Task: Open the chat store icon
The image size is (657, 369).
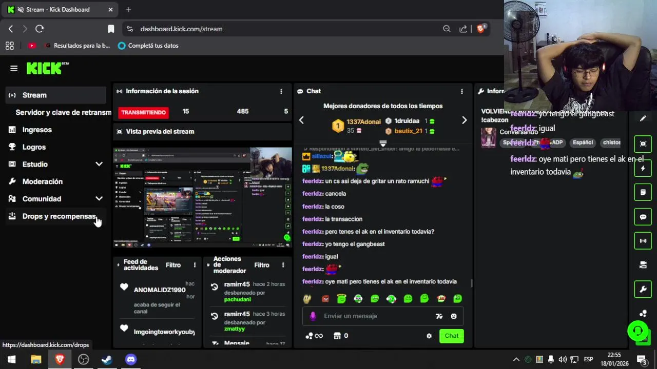Action: click(x=337, y=336)
